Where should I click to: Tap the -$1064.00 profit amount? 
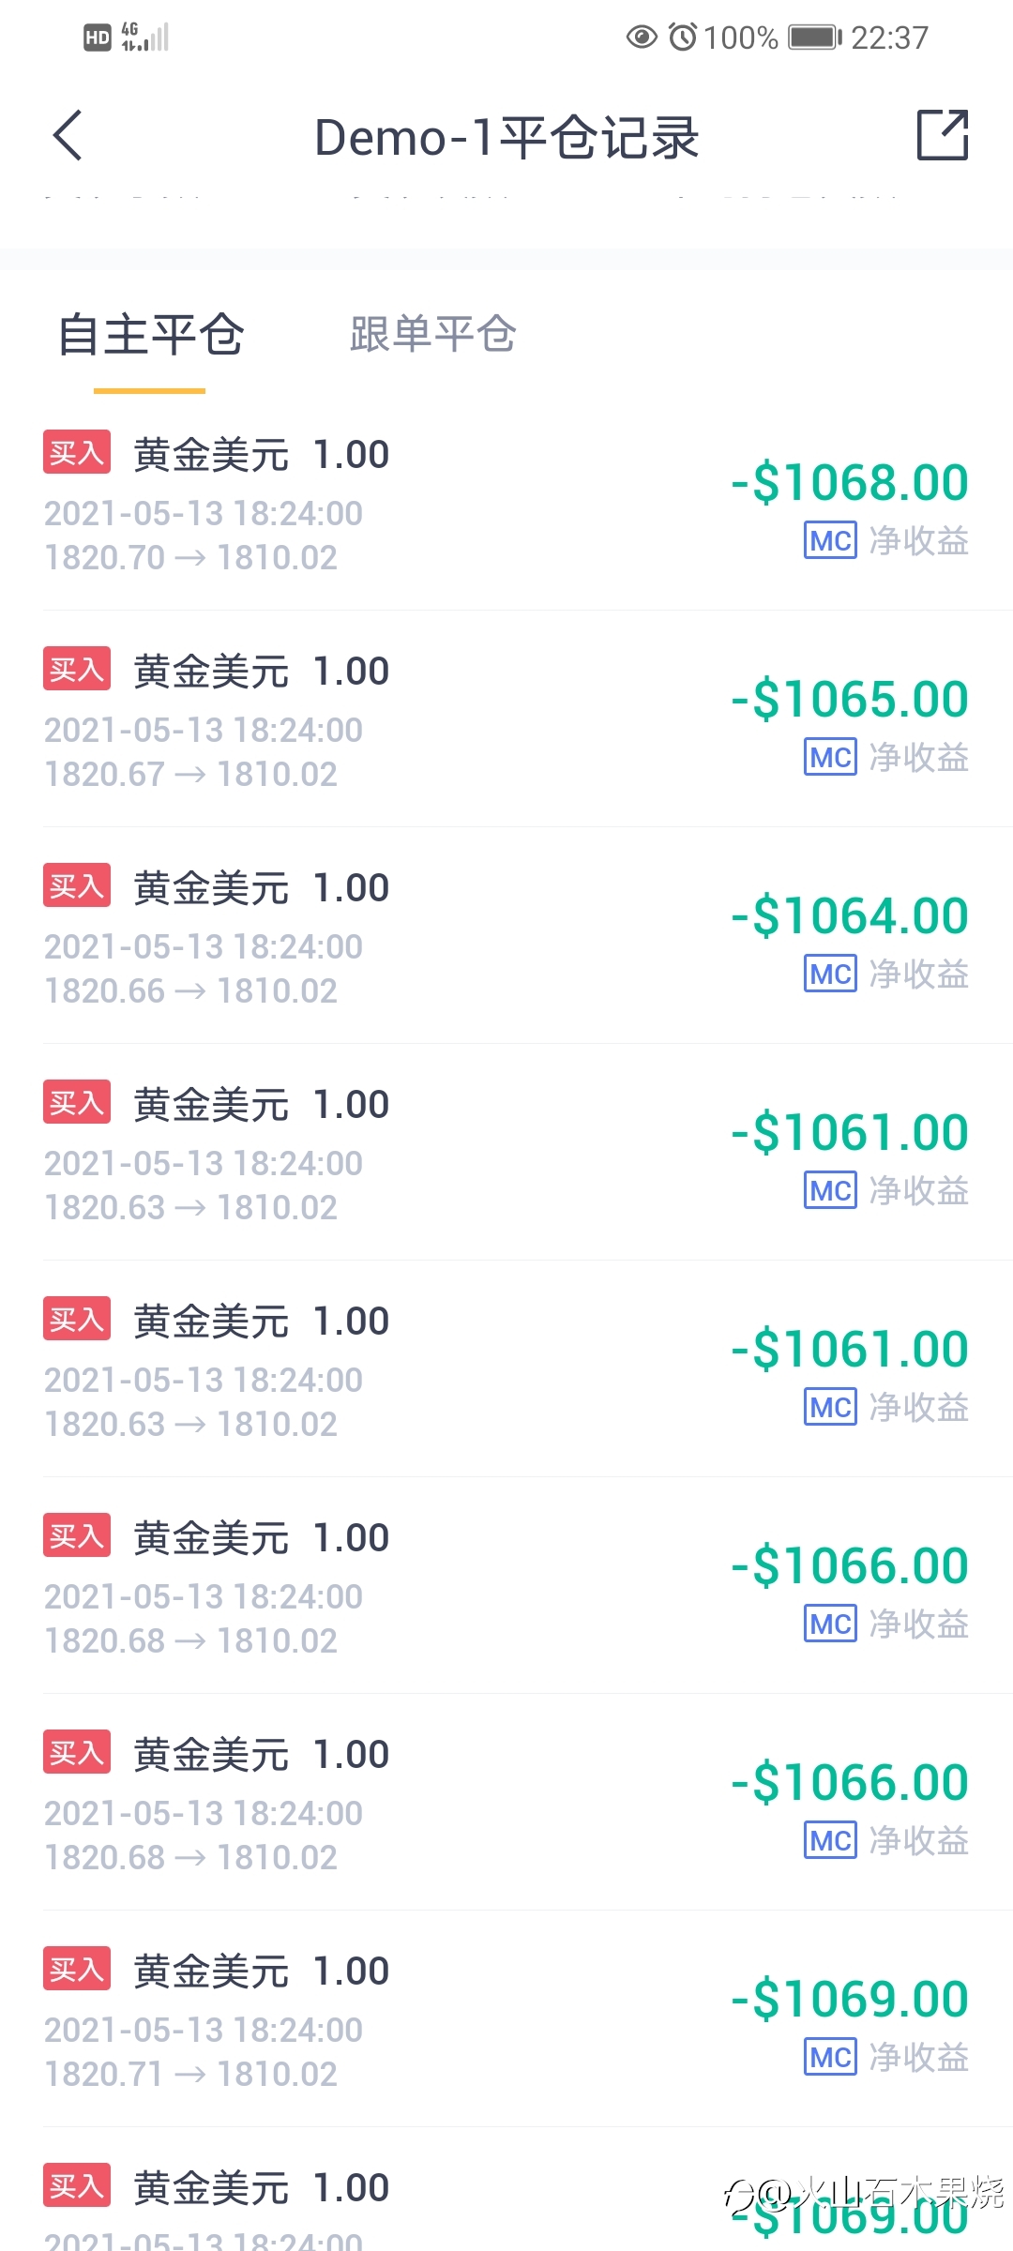[x=850, y=916]
